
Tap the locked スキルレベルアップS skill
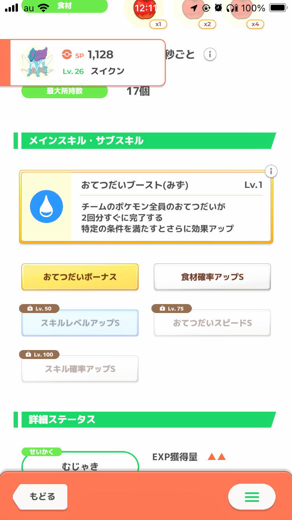pyautogui.click(x=80, y=323)
